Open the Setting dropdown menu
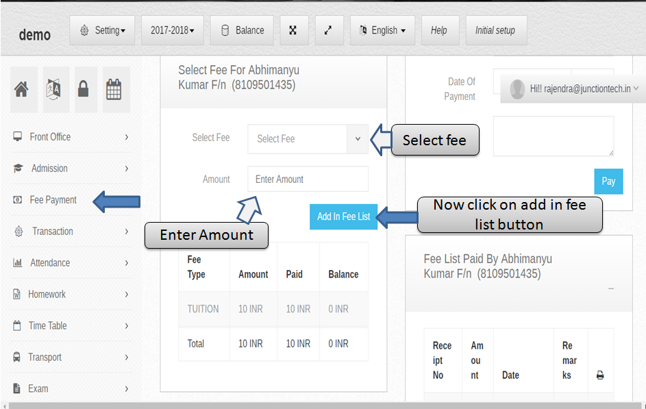The height and width of the screenshot is (409, 646). pyautogui.click(x=102, y=30)
